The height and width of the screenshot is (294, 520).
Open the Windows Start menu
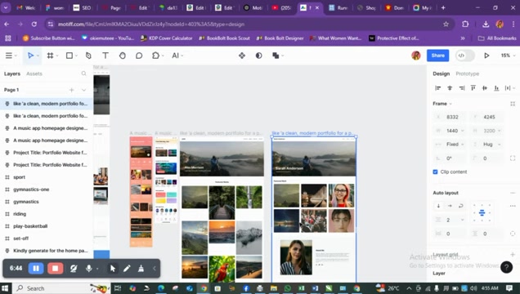(x=6, y=288)
